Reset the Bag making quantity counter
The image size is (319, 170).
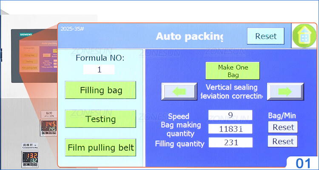(x=283, y=127)
